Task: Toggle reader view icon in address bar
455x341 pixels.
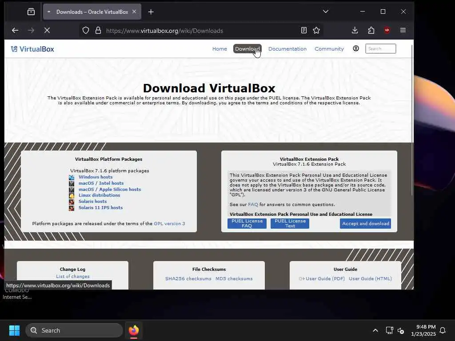Action: 304,31
